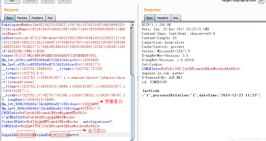Switch to the Response Raw tab
The width and height of the screenshot is (266, 141).
point(149,18)
